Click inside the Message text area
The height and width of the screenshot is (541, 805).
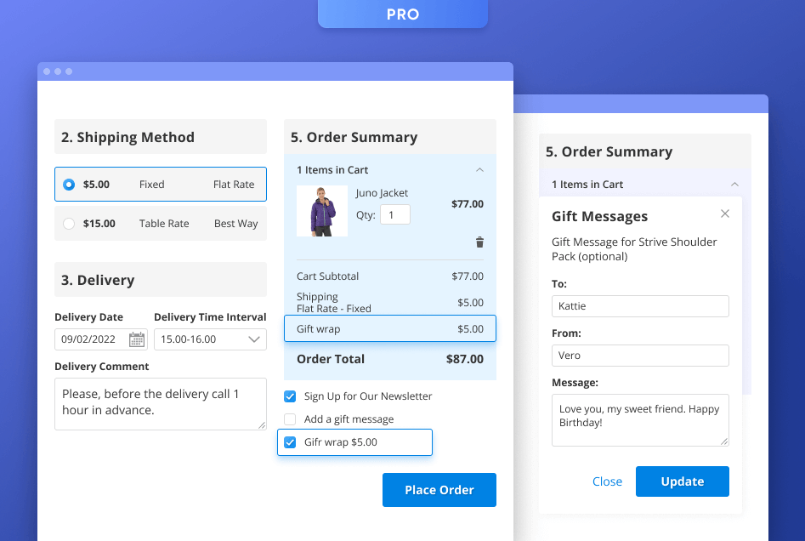640,419
